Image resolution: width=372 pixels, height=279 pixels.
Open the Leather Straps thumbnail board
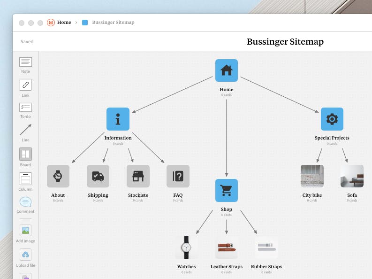(226, 248)
